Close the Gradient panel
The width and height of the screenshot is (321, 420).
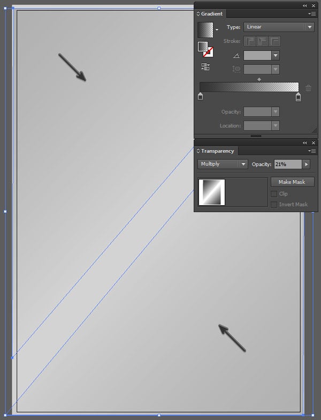pyautogui.click(x=314, y=5)
